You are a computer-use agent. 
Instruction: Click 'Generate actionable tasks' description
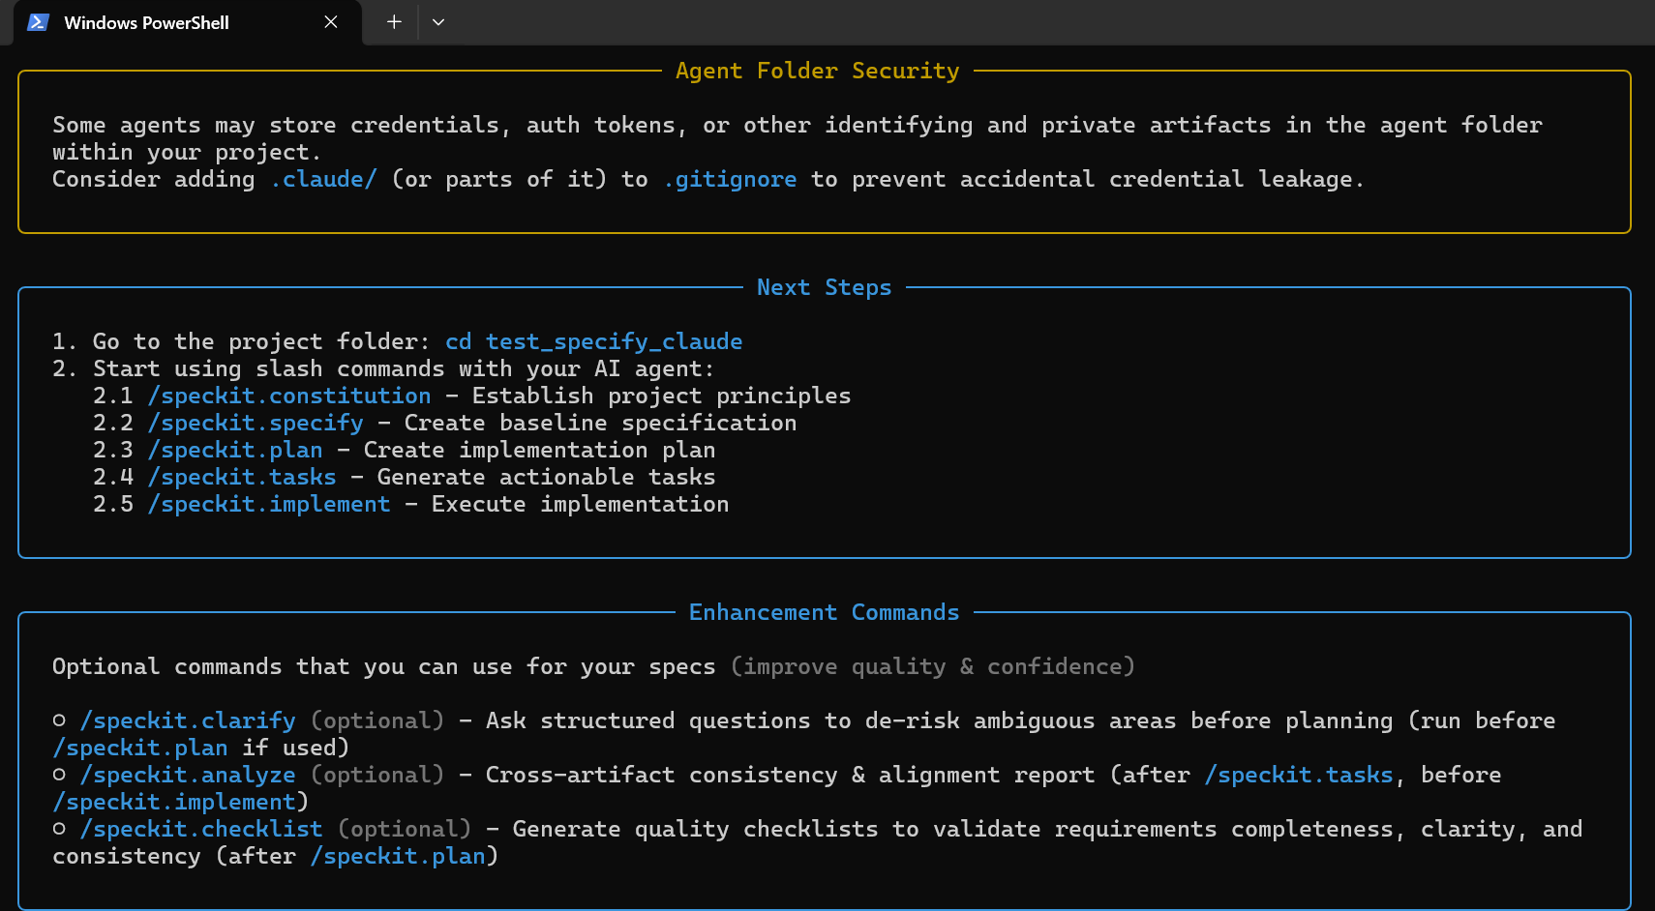tap(546, 477)
